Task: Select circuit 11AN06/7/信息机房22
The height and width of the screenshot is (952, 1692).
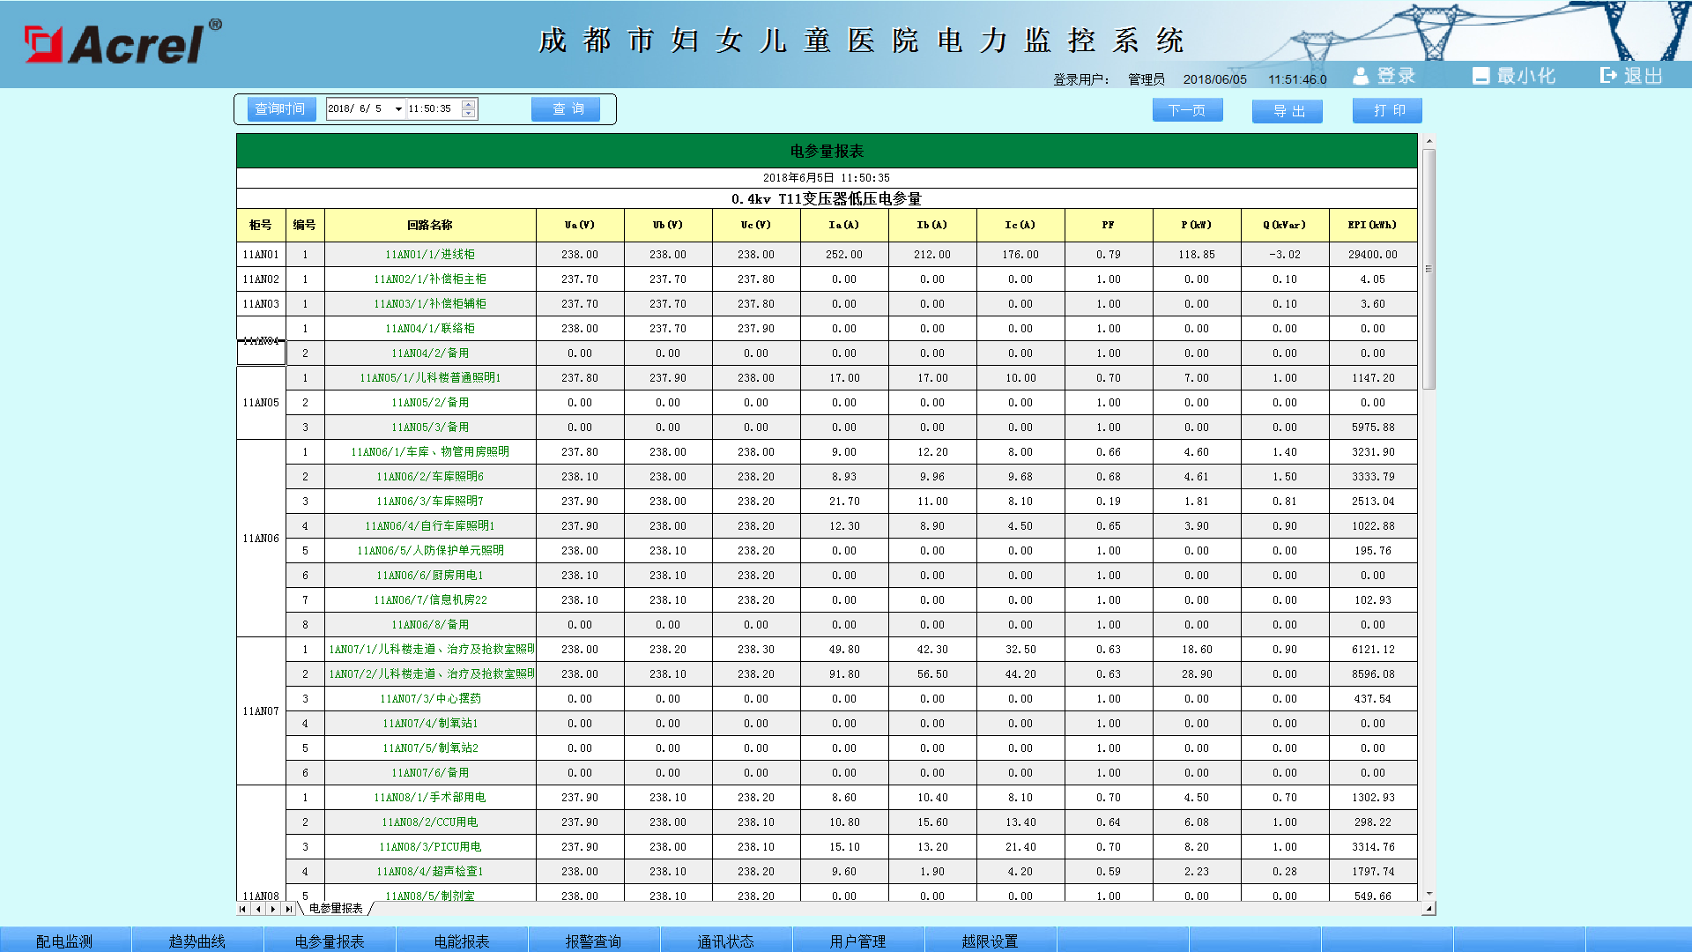Action: click(430, 600)
